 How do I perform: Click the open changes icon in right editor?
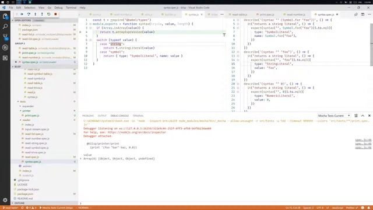point(356,15)
